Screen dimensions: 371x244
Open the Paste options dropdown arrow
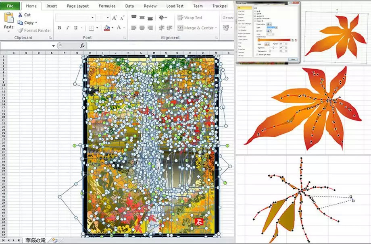(9, 31)
